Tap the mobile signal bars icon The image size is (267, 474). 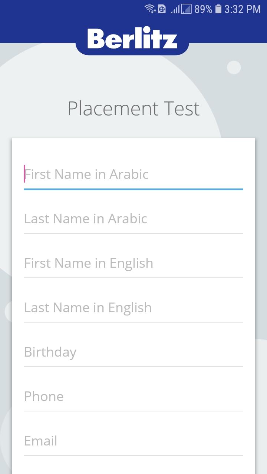click(x=175, y=9)
